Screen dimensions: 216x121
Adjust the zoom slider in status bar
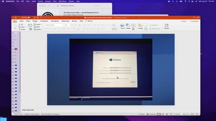click(181, 114)
